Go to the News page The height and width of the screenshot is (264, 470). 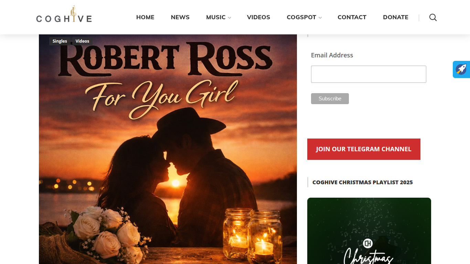[180, 17]
